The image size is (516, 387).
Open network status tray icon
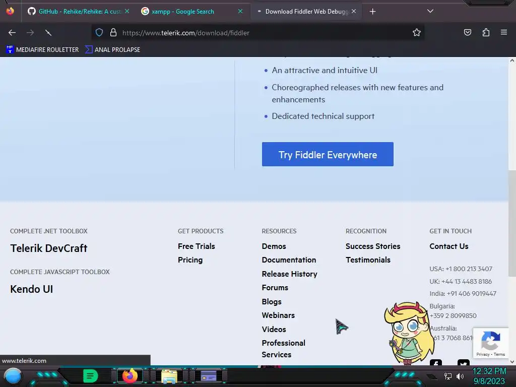[x=447, y=376]
